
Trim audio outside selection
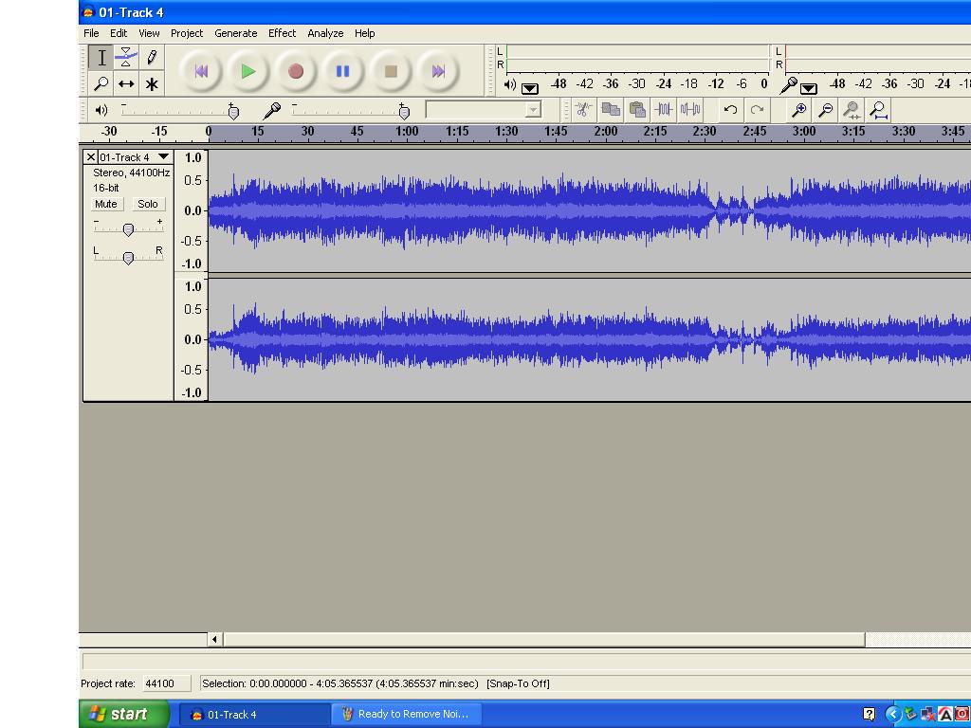click(x=663, y=110)
